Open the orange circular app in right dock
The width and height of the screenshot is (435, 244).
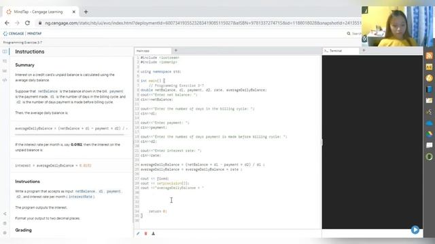click(x=429, y=78)
